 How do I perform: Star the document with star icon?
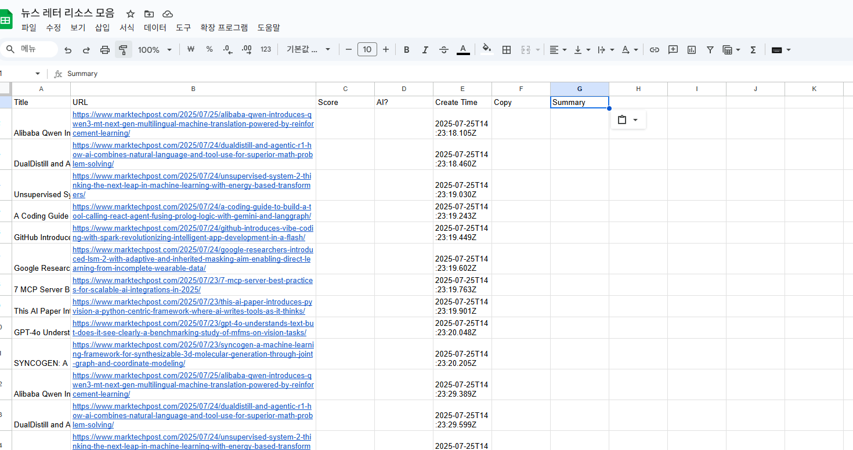pyautogui.click(x=131, y=13)
